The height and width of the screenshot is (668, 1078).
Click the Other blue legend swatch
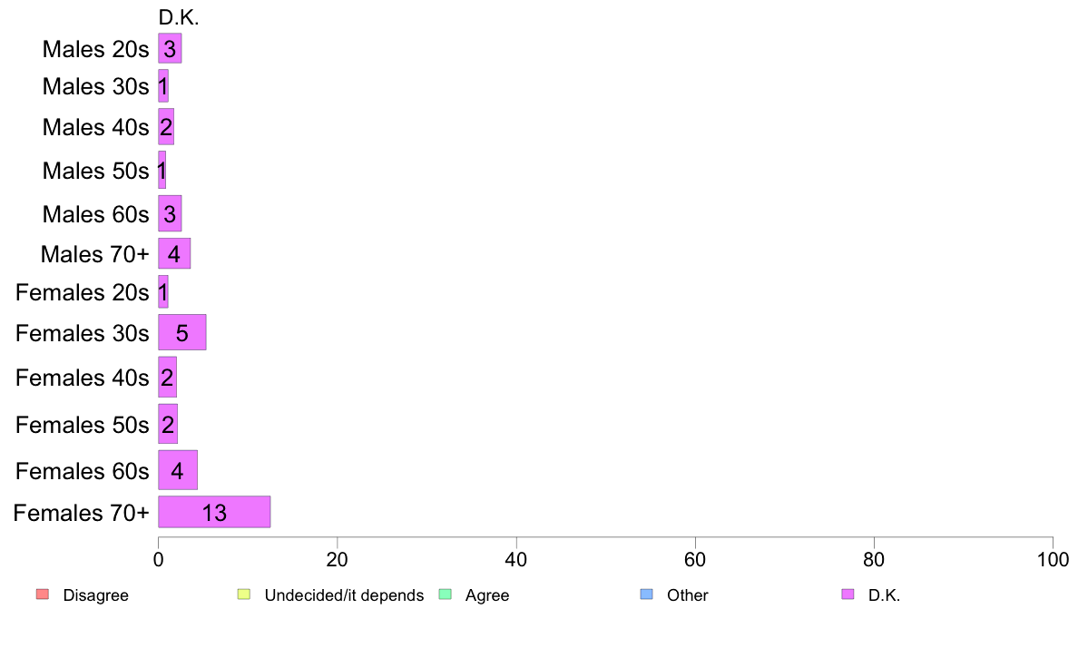tap(646, 594)
